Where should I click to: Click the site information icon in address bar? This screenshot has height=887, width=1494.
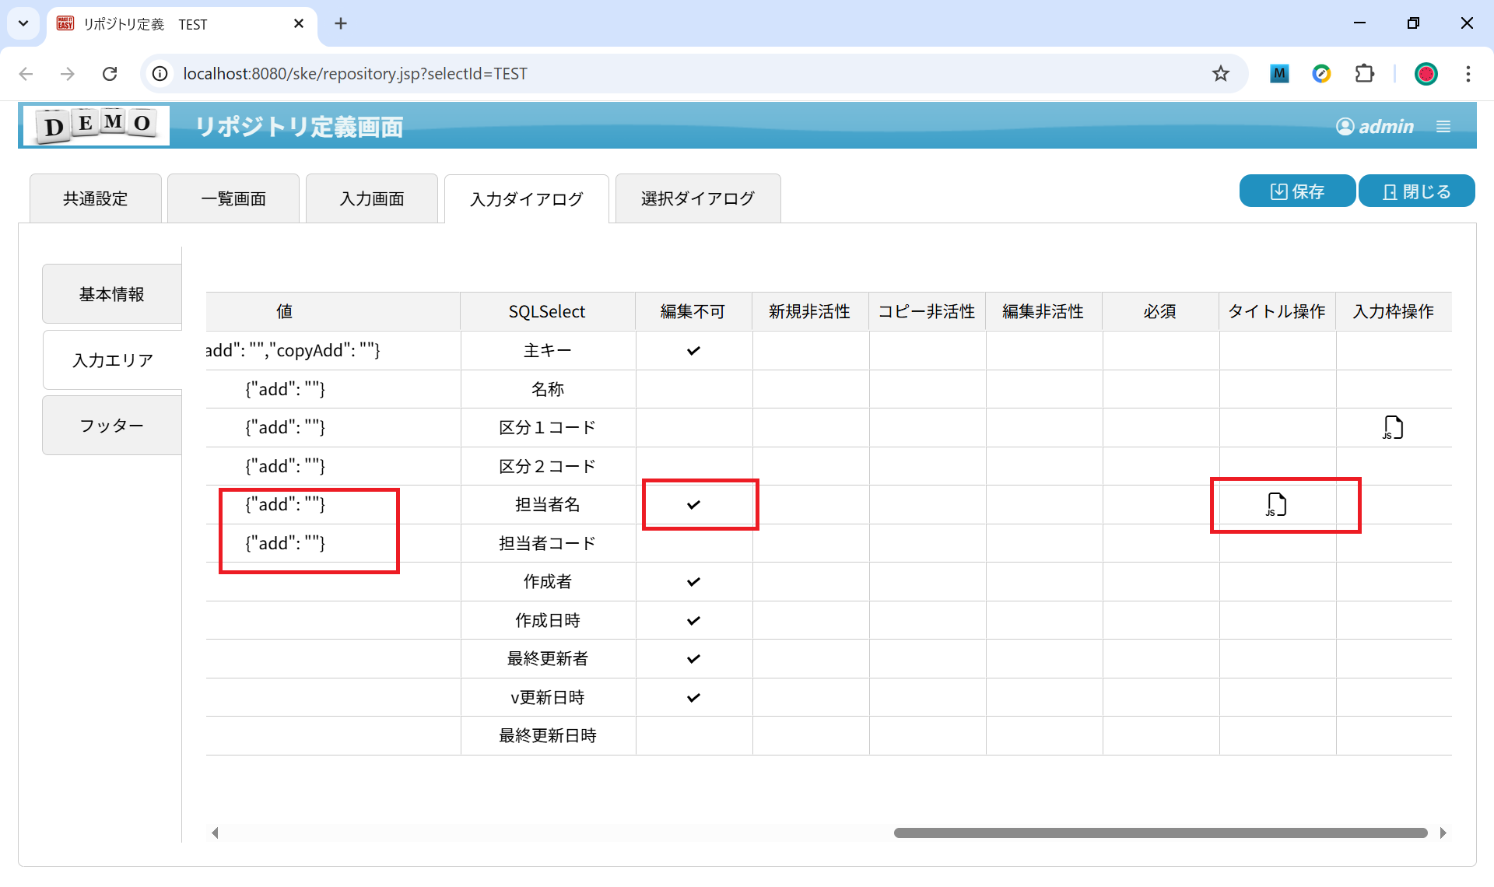click(160, 73)
